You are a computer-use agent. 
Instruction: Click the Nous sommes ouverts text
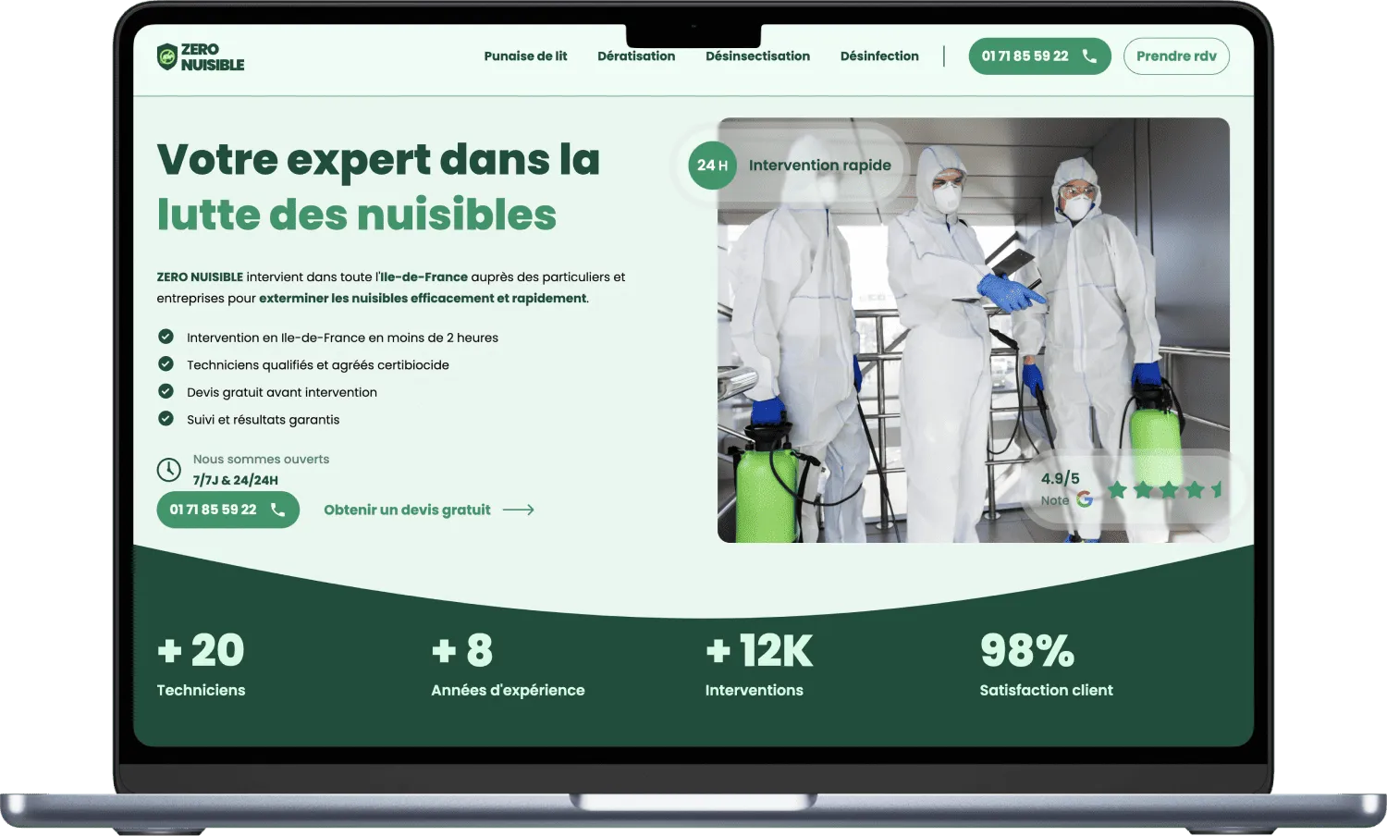[261, 459]
